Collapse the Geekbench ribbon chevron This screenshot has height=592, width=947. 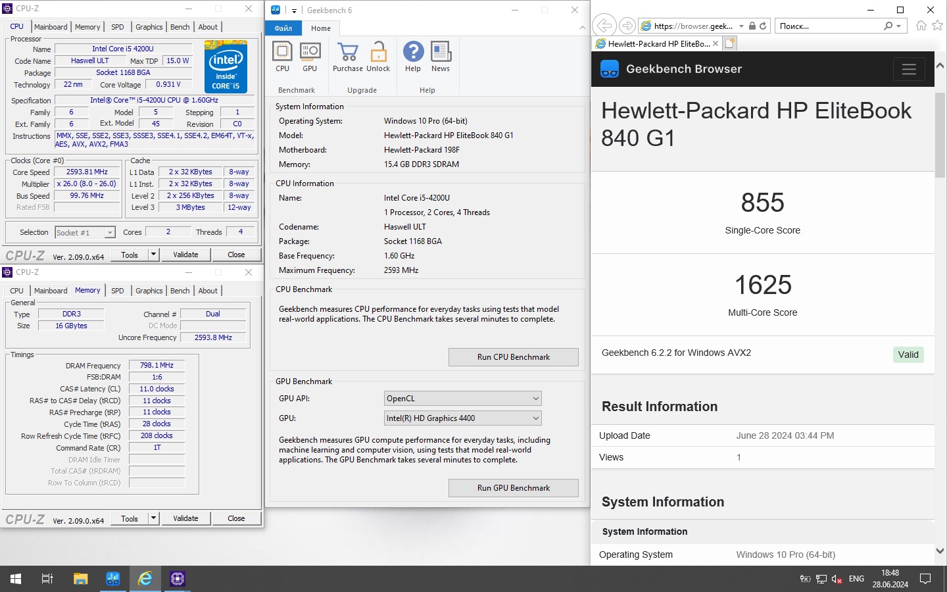pyautogui.click(x=582, y=28)
